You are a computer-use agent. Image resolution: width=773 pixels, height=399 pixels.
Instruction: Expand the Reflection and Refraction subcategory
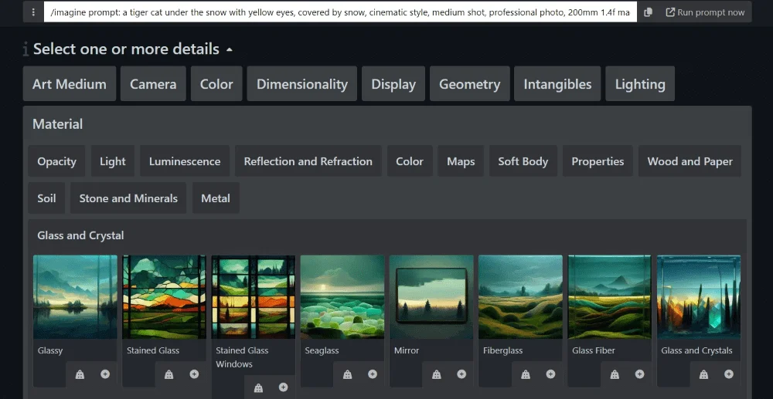pos(308,161)
